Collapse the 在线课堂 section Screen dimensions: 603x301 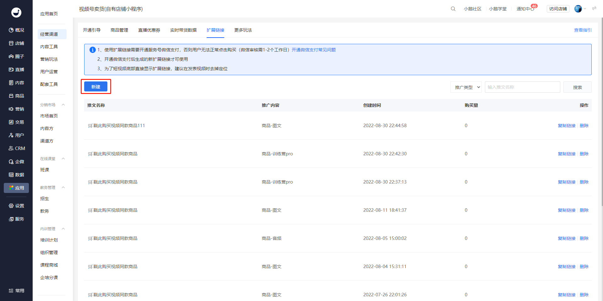pyautogui.click(x=63, y=158)
